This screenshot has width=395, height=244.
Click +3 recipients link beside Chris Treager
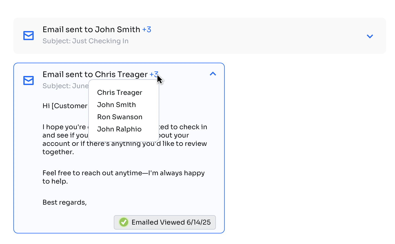153,74
